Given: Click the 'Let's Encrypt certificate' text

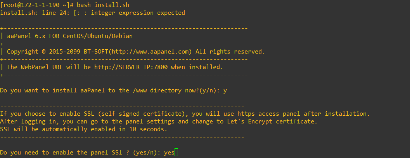Looking at the screenshot, I should (x=277, y=122).
